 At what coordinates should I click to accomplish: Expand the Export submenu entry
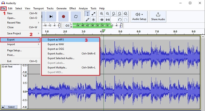(x=20, y=40)
